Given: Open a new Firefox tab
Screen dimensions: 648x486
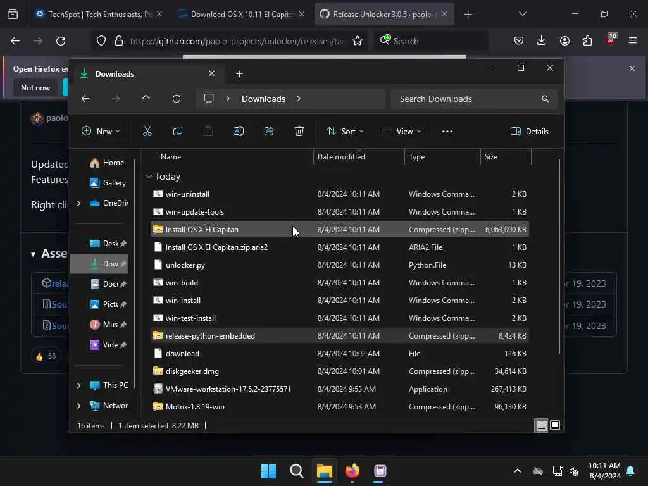Looking at the screenshot, I should pos(468,15).
